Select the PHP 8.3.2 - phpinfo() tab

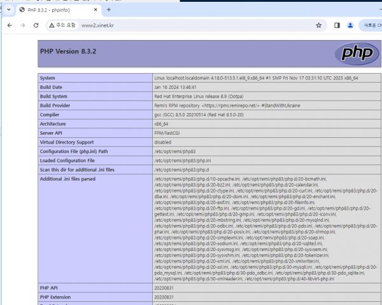54,10
